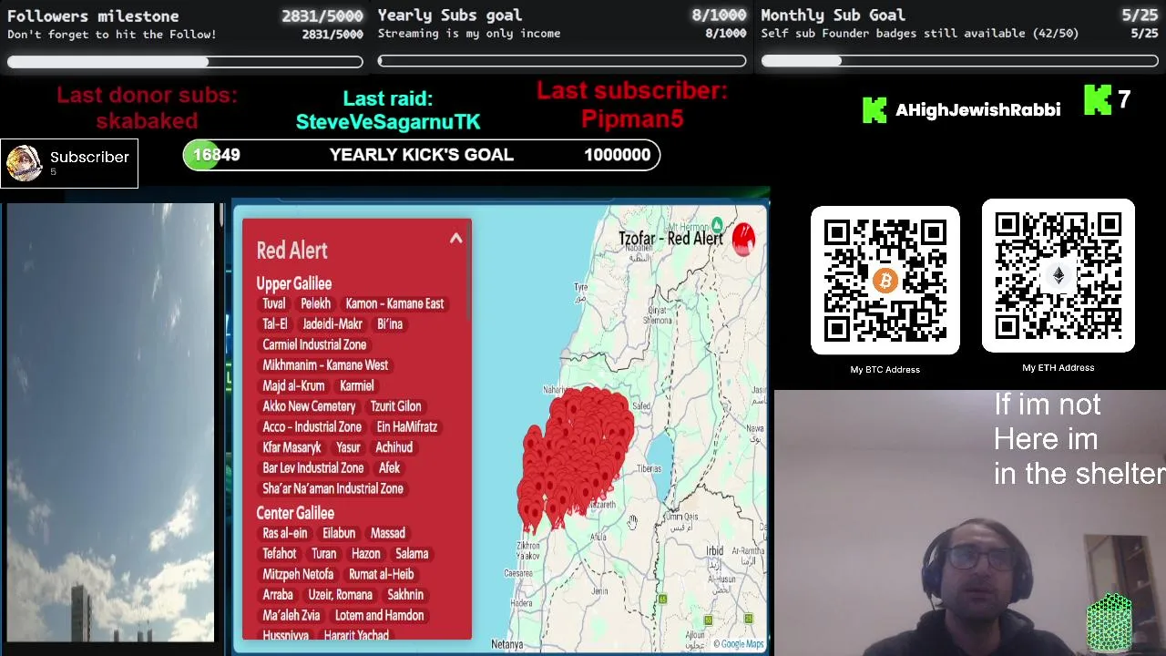Click the Upper Galilee section heading
The height and width of the screenshot is (656, 1166).
coord(293,283)
